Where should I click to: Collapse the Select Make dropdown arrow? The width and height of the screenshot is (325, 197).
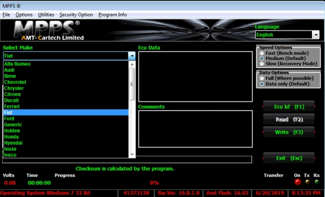click(132, 56)
